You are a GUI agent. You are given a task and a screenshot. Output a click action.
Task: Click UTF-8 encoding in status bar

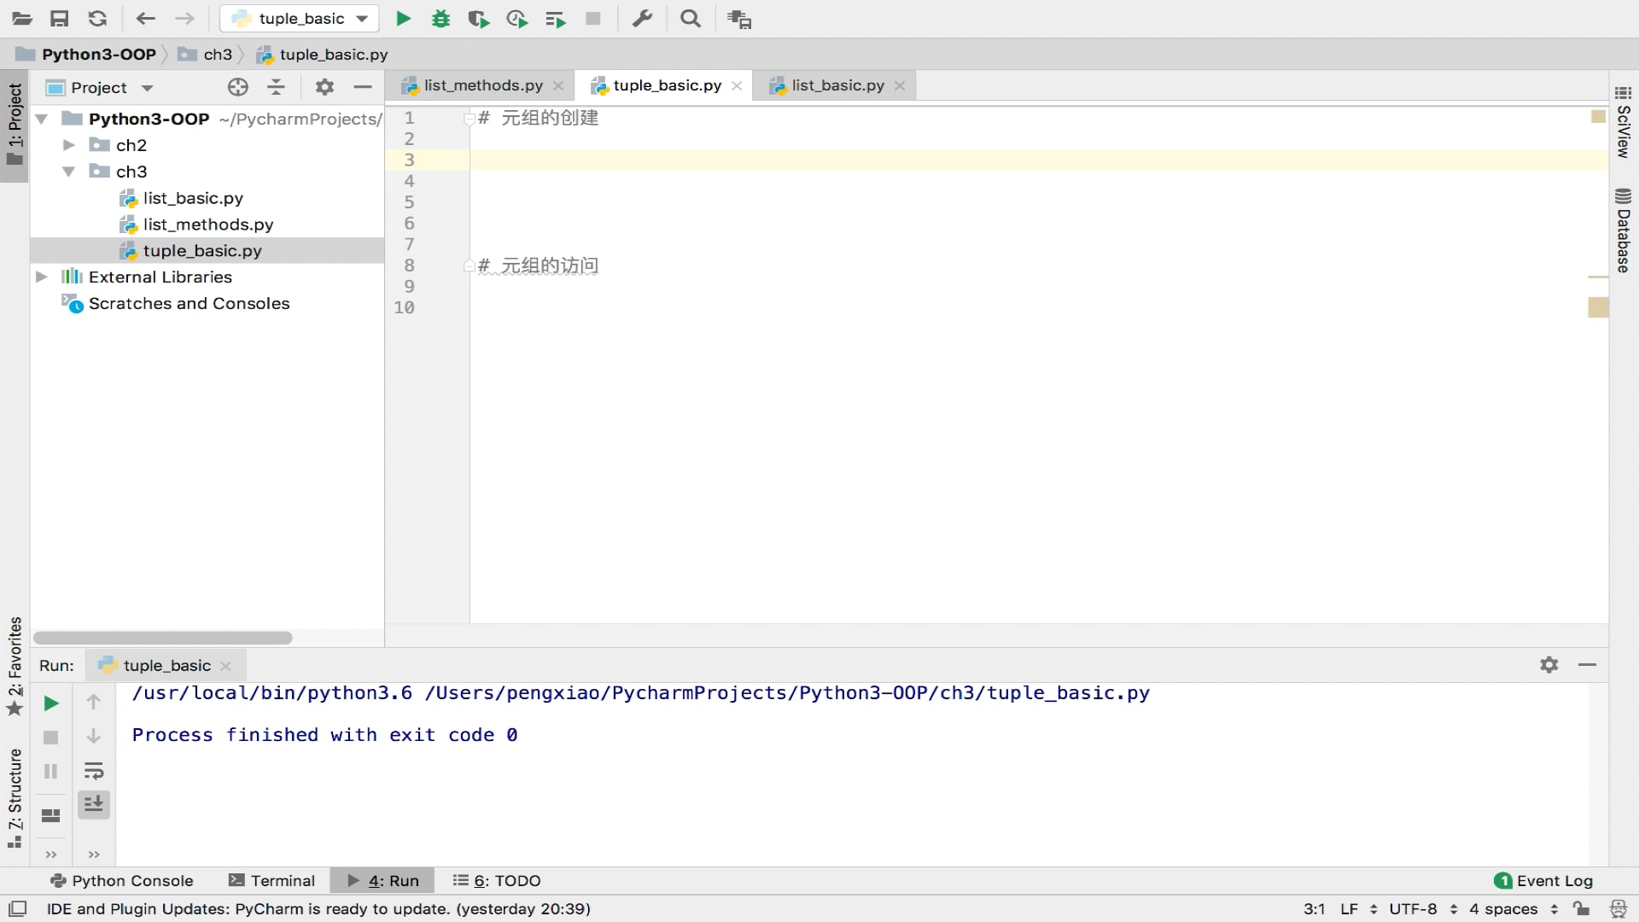[1413, 909]
